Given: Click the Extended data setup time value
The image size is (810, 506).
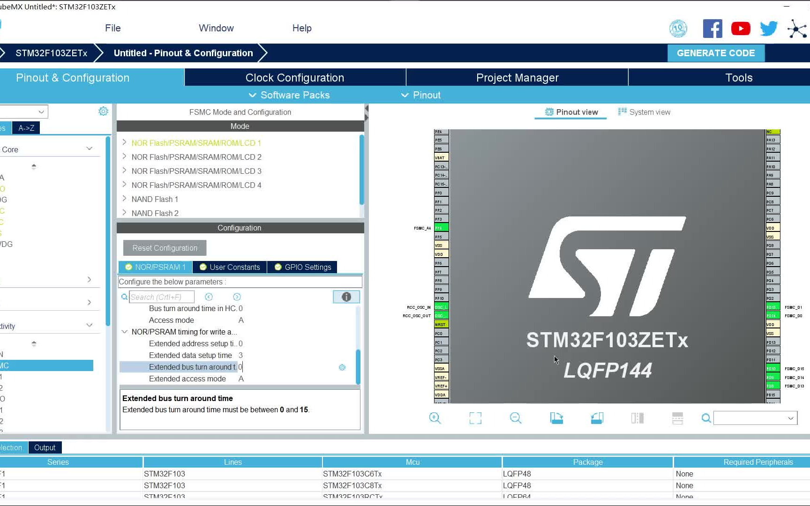Looking at the screenshot, I should pyautogui.click(x=240, y=355).
